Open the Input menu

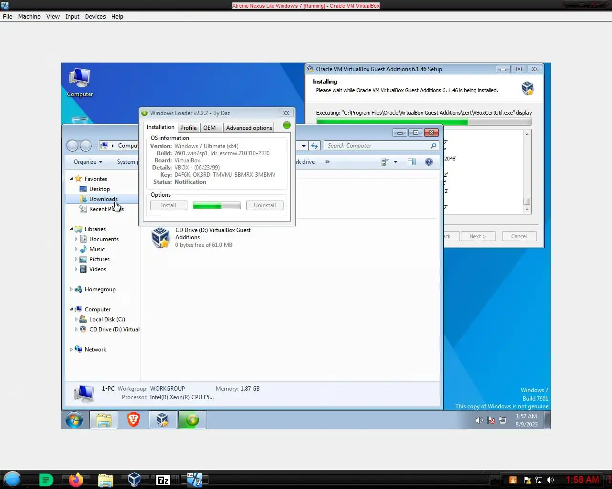point(72,16)
